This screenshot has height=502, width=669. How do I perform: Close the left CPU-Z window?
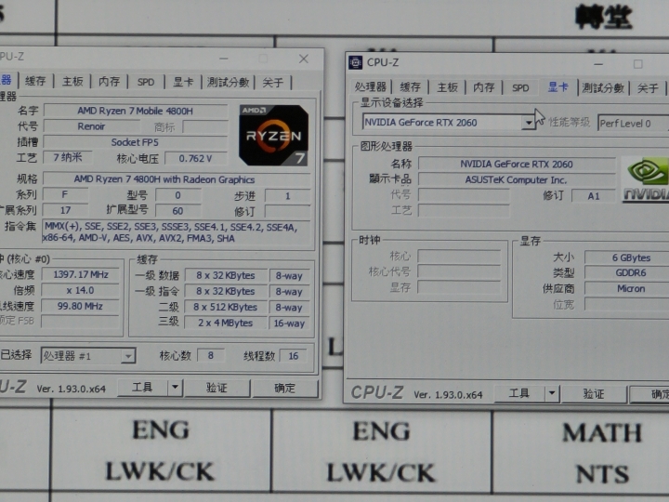click(x=303, y=59)
